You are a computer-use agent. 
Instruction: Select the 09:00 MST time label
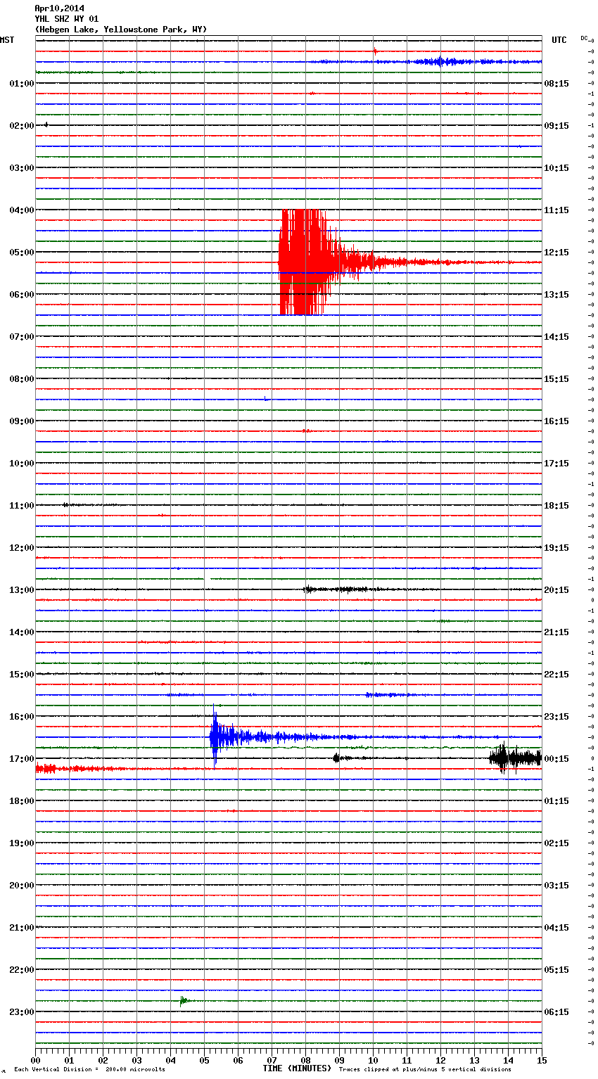click(x=22, y=421)
